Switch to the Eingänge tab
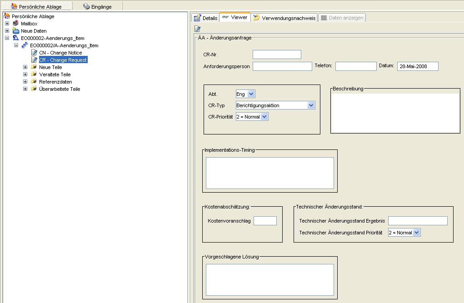This screenshot has height=303, width=464. coord(98,6)
